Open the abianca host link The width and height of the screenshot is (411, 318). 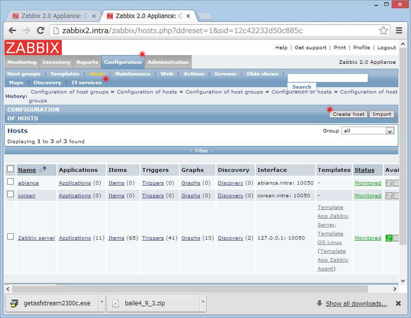click(28, 183)
